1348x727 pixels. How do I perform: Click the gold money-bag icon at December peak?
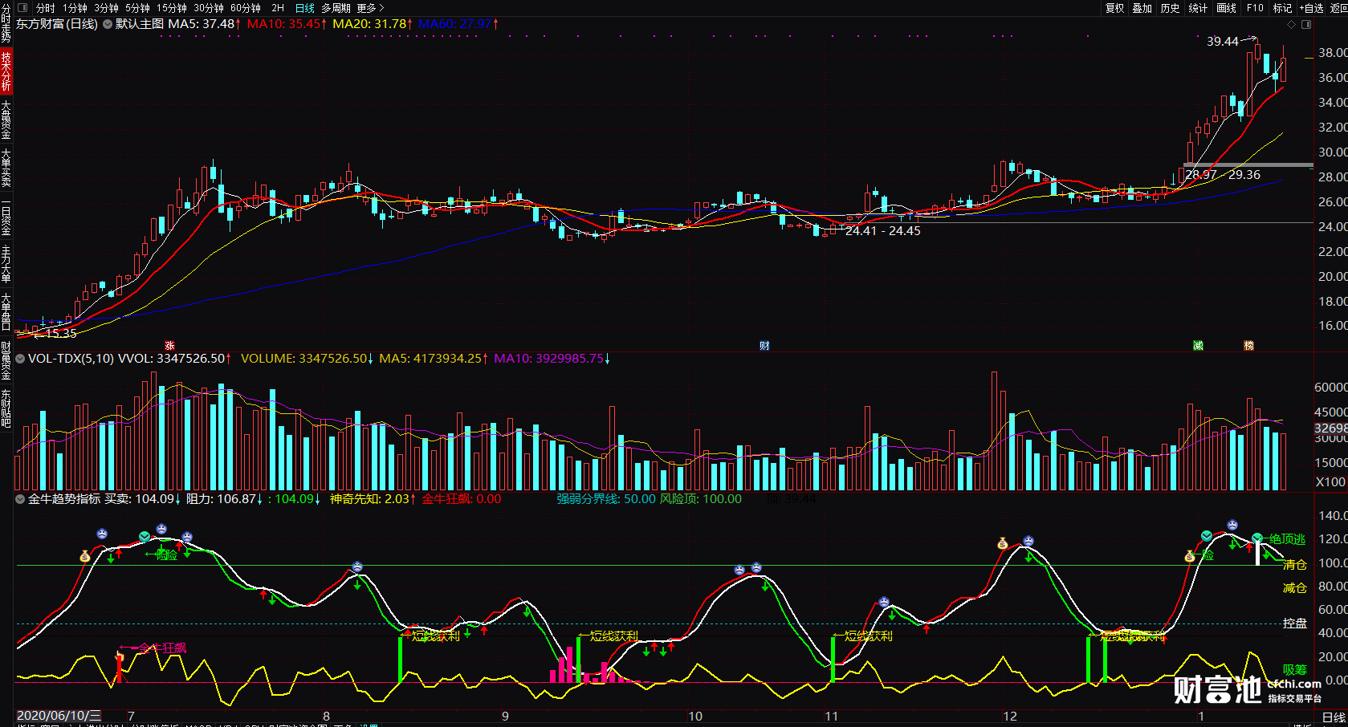point(1002,543)
